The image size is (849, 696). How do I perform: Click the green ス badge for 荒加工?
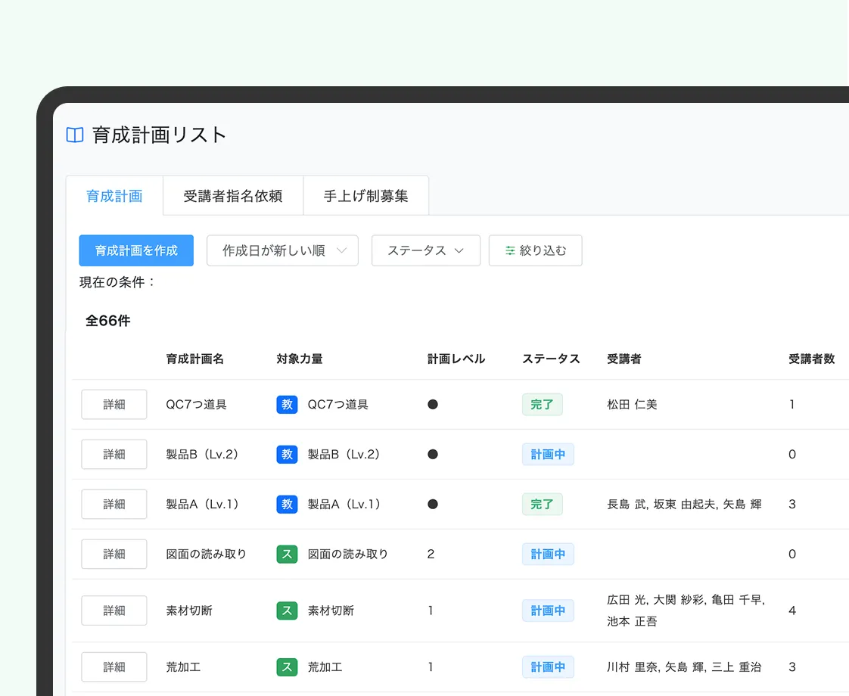[287, 667]
